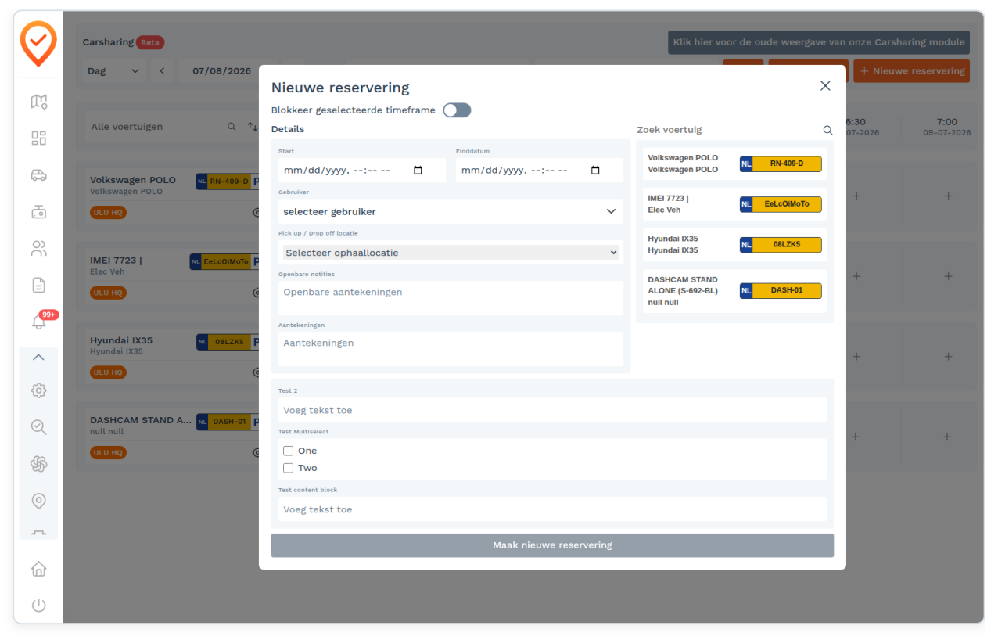The width and height of the screenshot is (998, 640).
Task: Click the orange Nieuwe reservering button
Action: (x=911, y=71)
